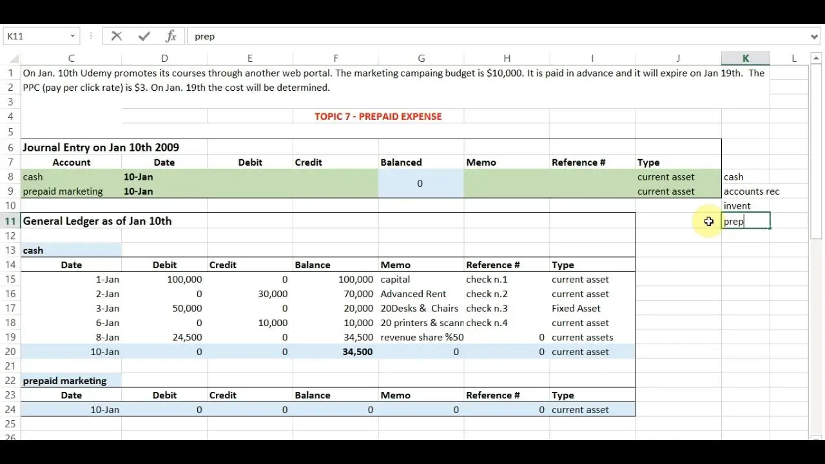Open the Insert Function fx dialog
825x464 pixels.
point(171,36)
